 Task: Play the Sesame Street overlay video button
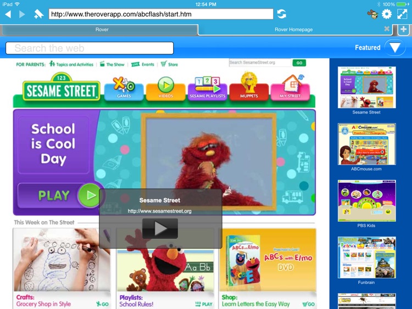pos(160,228)
